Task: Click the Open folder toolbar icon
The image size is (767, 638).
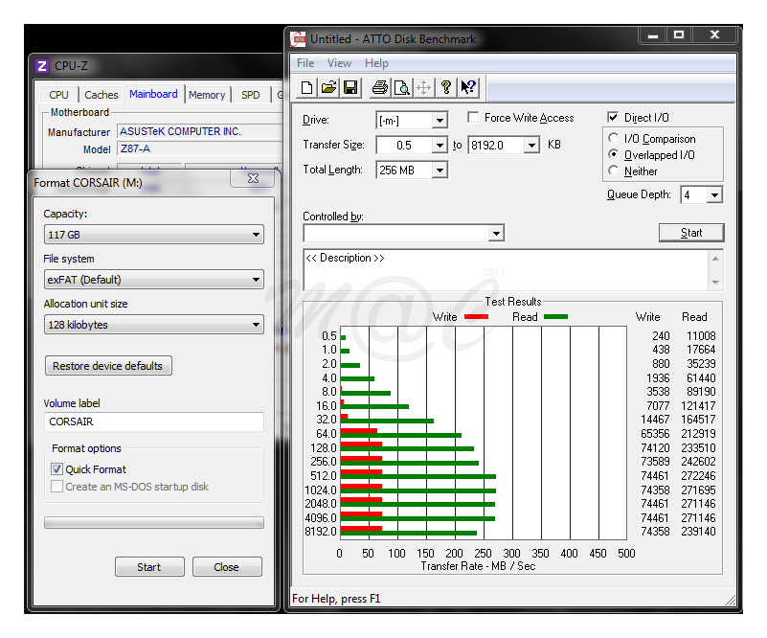Action: 328,88
